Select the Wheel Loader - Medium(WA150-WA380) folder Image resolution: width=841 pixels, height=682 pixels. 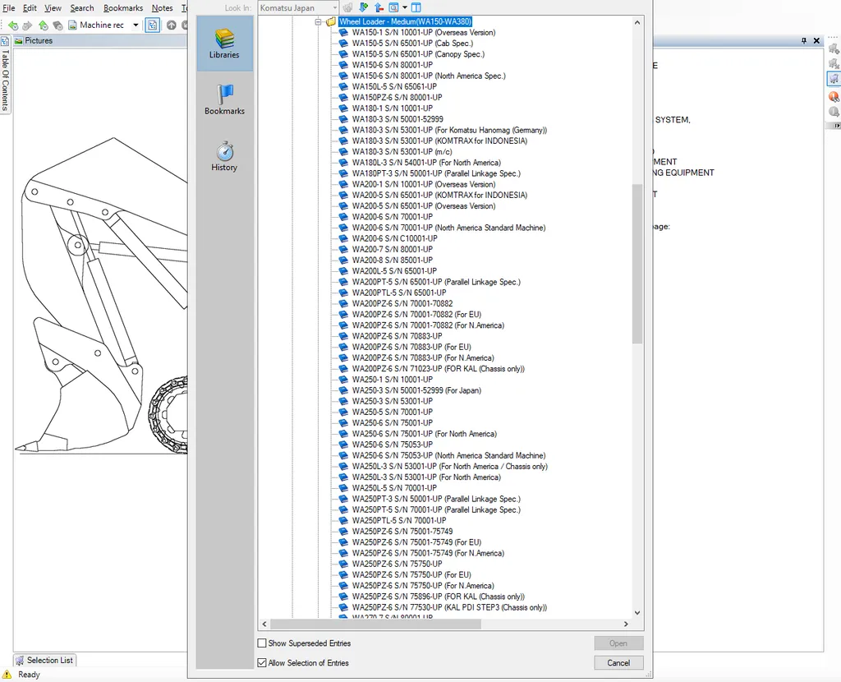[405, 22]
